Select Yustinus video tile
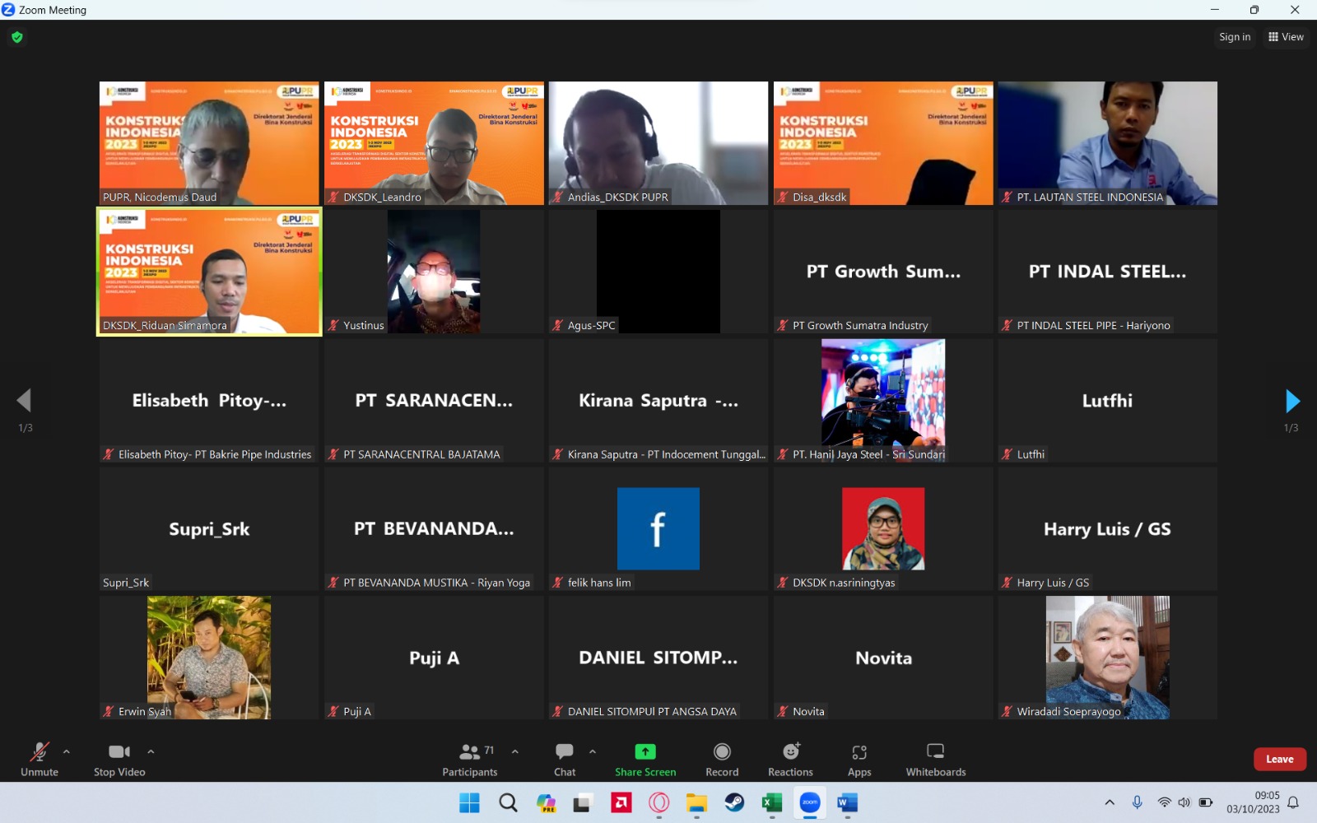The height and width of the screenshot is (823, 1317). click(434, 272)
